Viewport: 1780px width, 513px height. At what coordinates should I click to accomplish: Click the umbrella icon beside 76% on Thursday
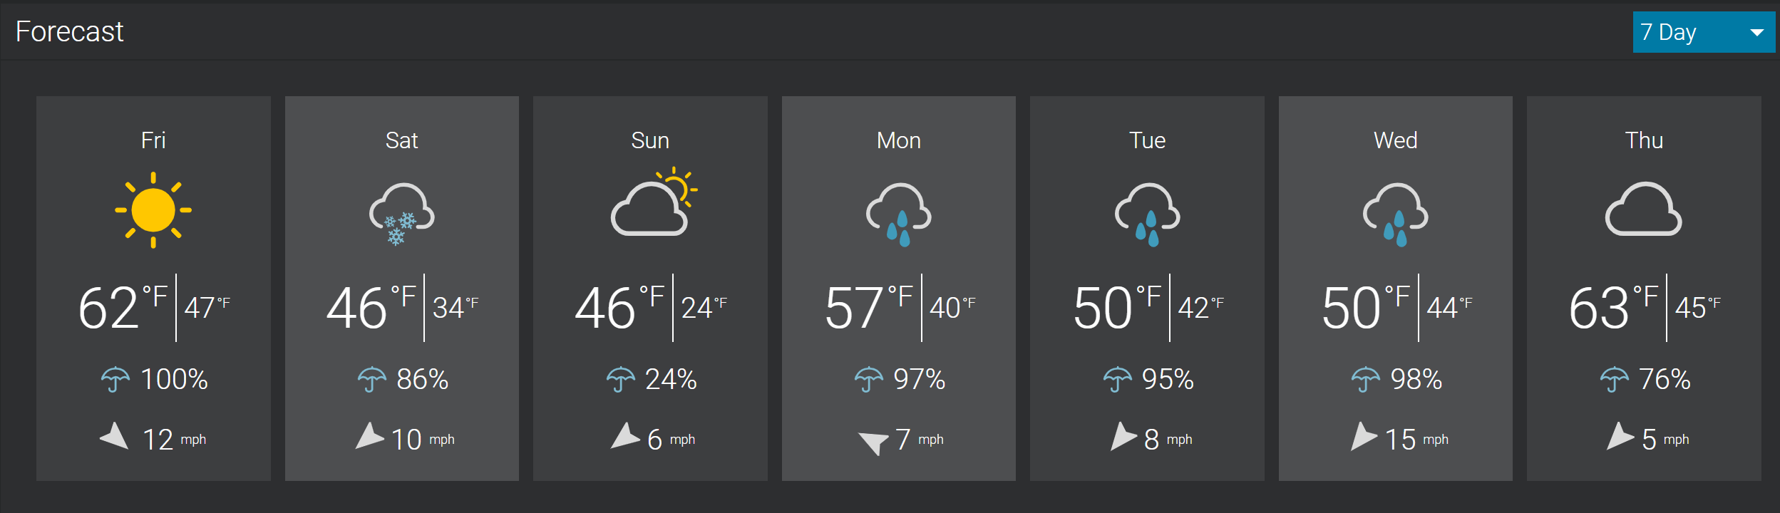point(1615,379)
